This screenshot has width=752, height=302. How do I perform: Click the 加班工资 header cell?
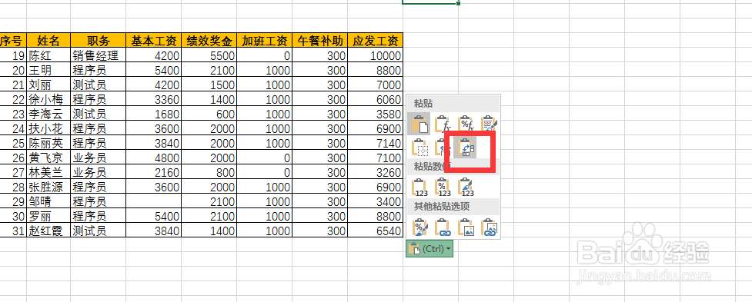[x=265, y=40]
